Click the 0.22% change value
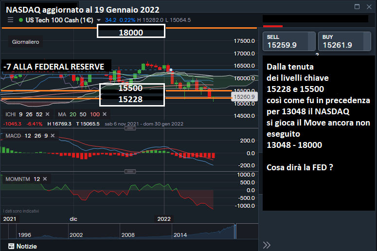The width and height of the screenshot is (377, 251). click(x=127, y=20)
